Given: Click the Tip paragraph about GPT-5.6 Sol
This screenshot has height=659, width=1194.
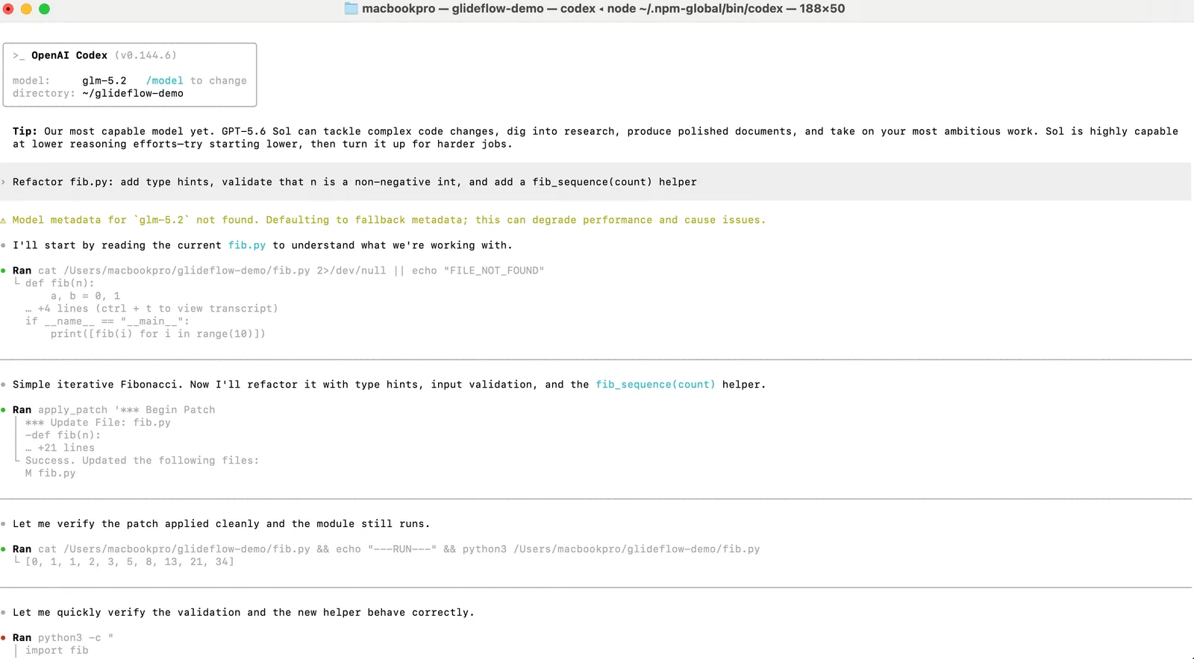Looking at the screenshot, I should [x=596, y=138].
